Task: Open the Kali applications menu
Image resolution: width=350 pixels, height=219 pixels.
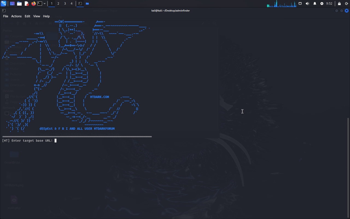Action: tap(4, 4)
